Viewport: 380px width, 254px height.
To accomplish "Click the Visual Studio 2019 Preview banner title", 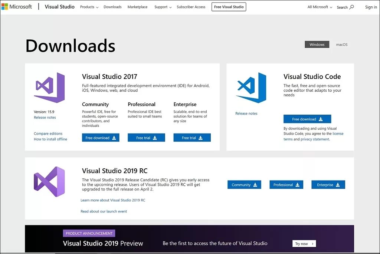I will 103,243.
